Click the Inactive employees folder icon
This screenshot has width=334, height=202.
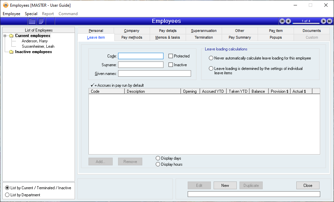coord(11,52)
